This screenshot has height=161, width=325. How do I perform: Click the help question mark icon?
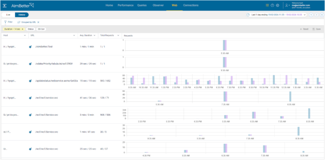[x=272, y=5]
